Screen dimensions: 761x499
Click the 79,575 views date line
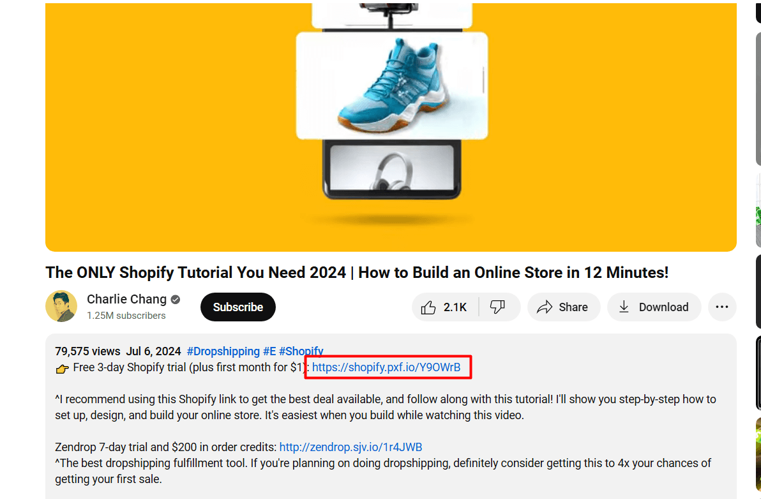pos(118,351)
